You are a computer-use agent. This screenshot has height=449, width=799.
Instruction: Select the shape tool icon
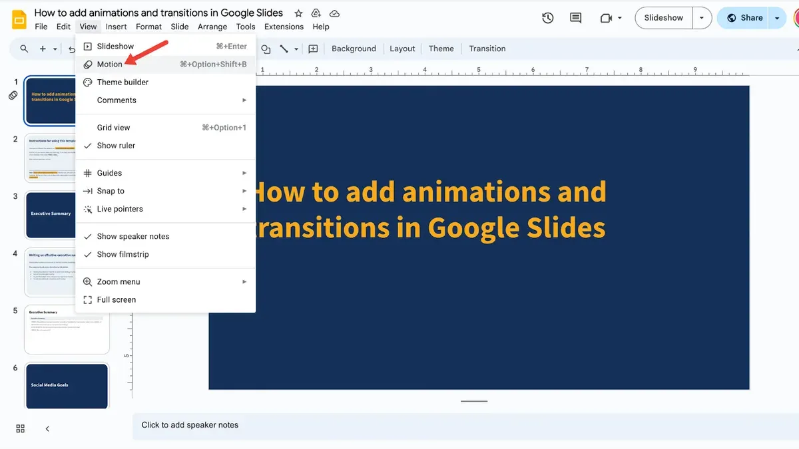point(266,49)
